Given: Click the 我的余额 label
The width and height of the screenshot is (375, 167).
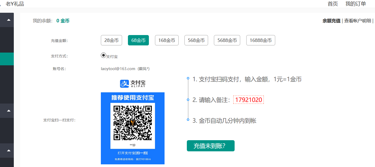Looking at the screenshot, I should (42, 21).
